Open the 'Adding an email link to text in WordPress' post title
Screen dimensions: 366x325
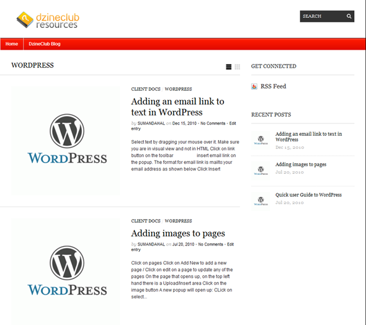[177, 107]
